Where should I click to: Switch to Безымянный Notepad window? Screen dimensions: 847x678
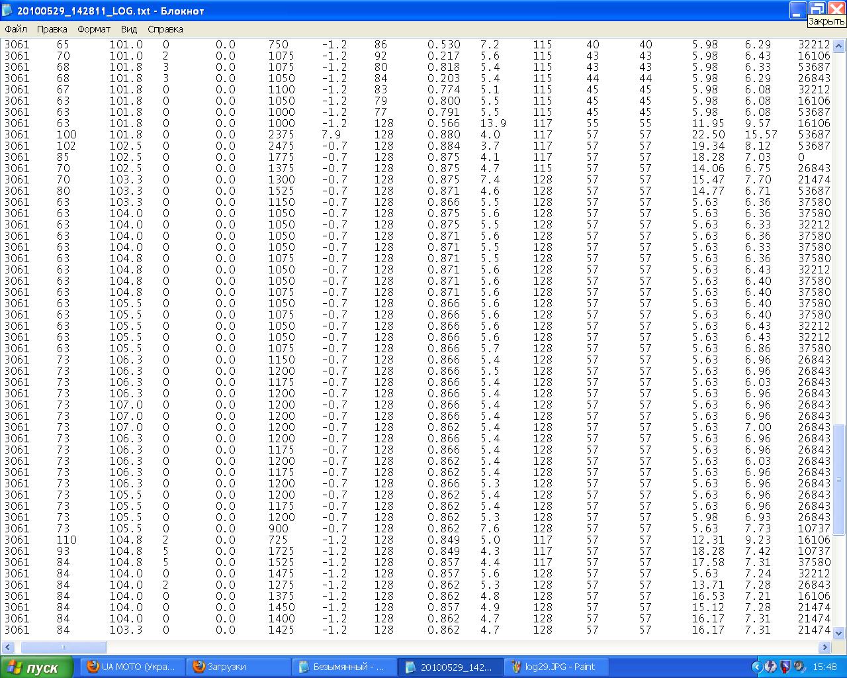click(x=344, y=667)
